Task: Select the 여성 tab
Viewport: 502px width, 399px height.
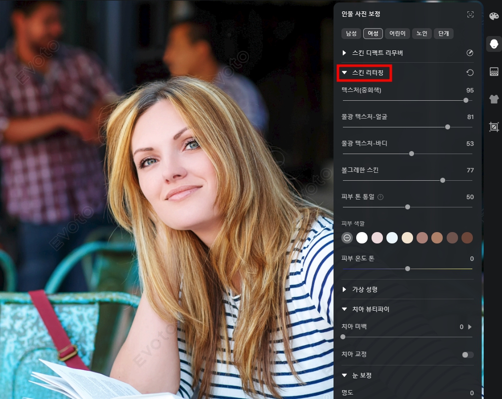Action: pyautogui.click(x=373, y=33)
